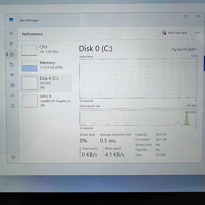Close the Task Manager window
This screenshot has width=205, height=205.
198,16
